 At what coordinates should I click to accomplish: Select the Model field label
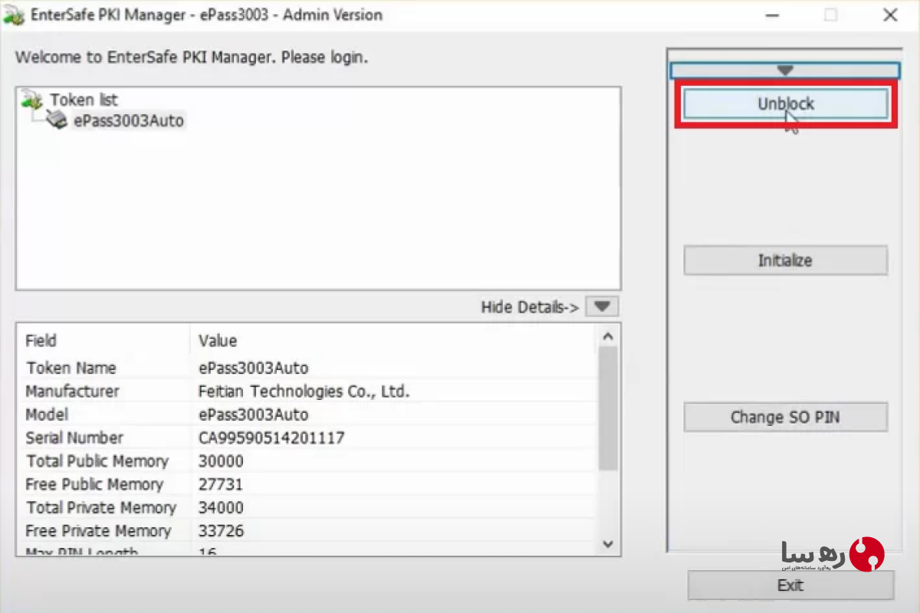point(47,415)
